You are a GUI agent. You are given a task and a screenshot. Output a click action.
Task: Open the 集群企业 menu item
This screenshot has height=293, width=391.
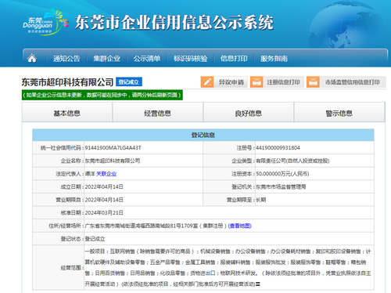[x=107, y=59]
